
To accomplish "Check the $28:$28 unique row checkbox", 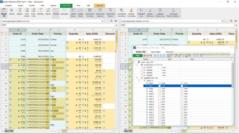I will tap(142, 70).
